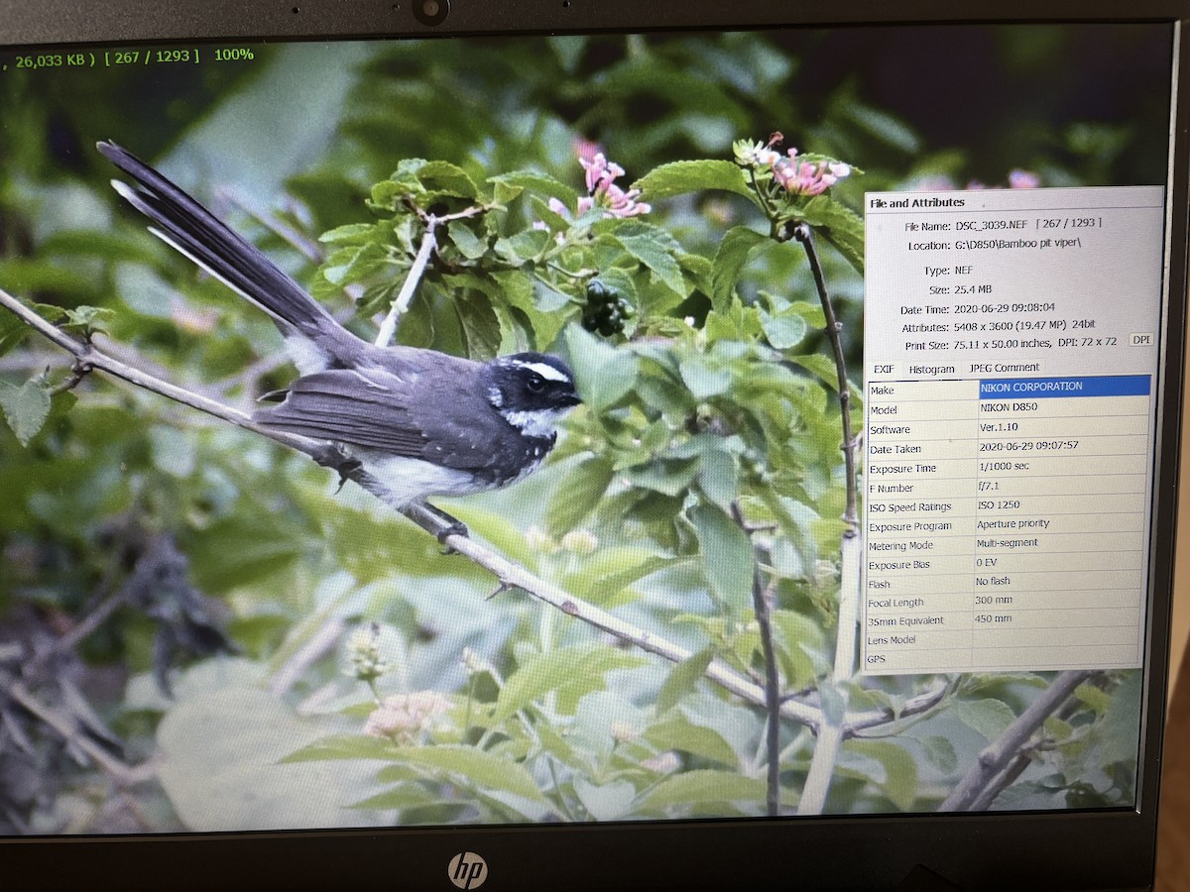This screenshot has width=1190, height=892.
Task: Click the Flash row in EXIF table
Action: point(1009,582)
